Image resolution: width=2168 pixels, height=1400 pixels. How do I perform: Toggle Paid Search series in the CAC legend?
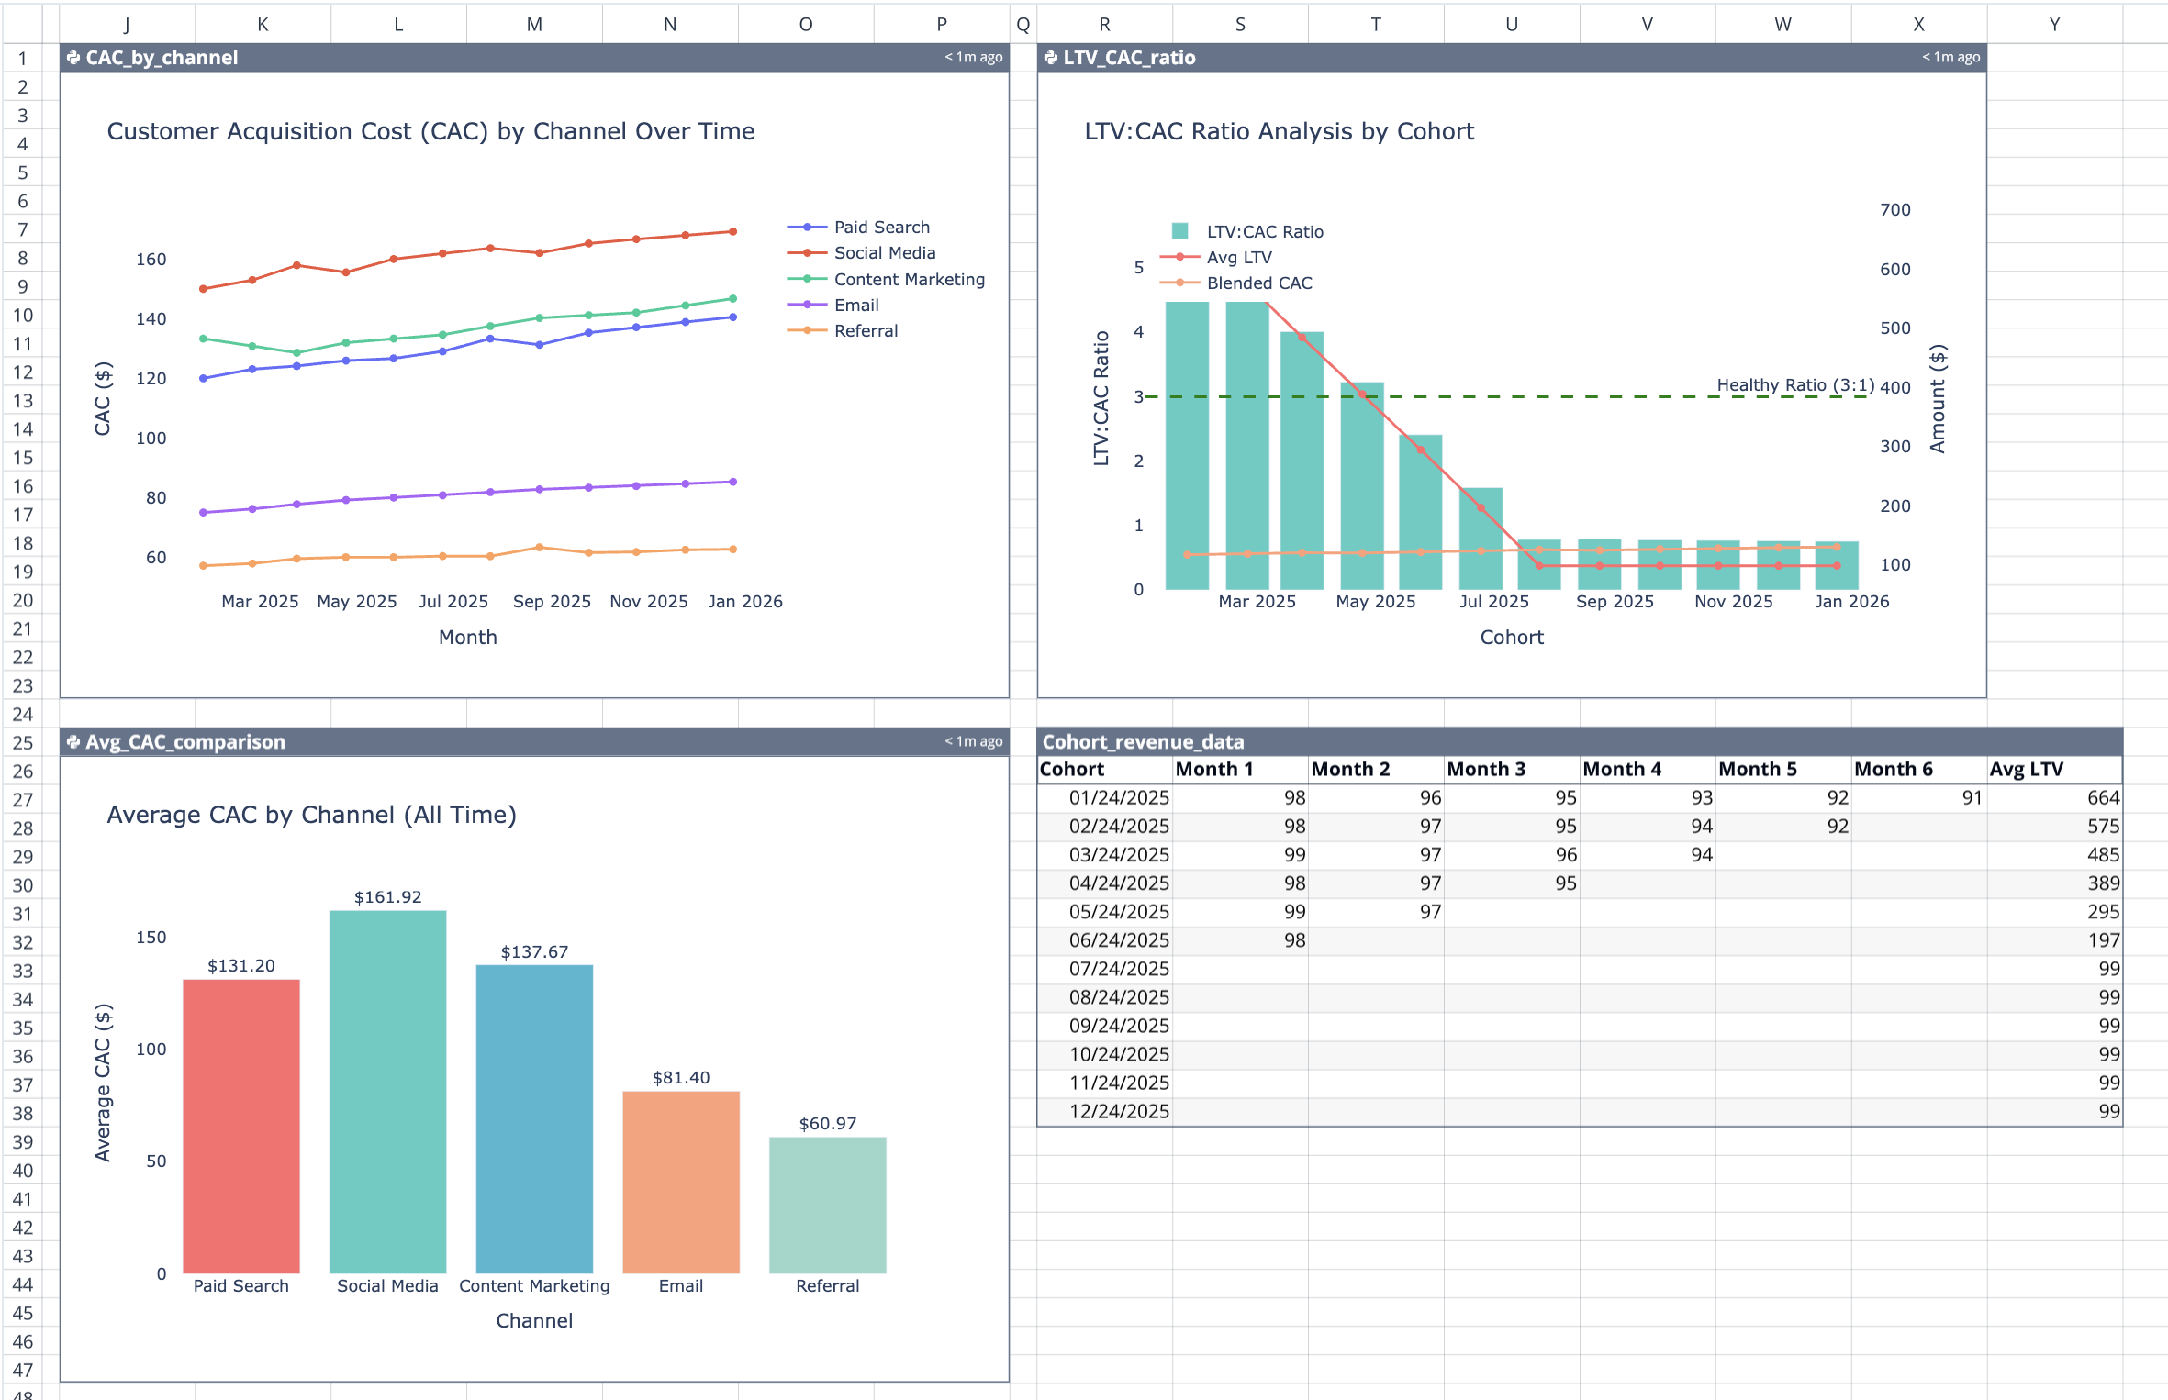[x=881, y=227]
